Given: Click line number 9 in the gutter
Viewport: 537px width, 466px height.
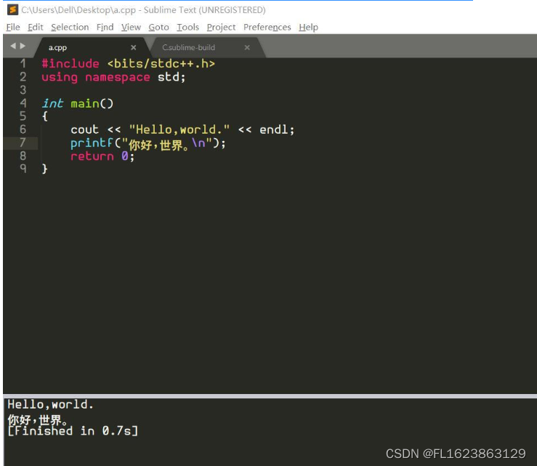Looking at the screenshot, I should click(23, 168).
